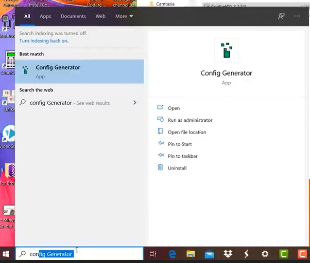Click the Dropbox icon in the taskbar

pos(228,254)
